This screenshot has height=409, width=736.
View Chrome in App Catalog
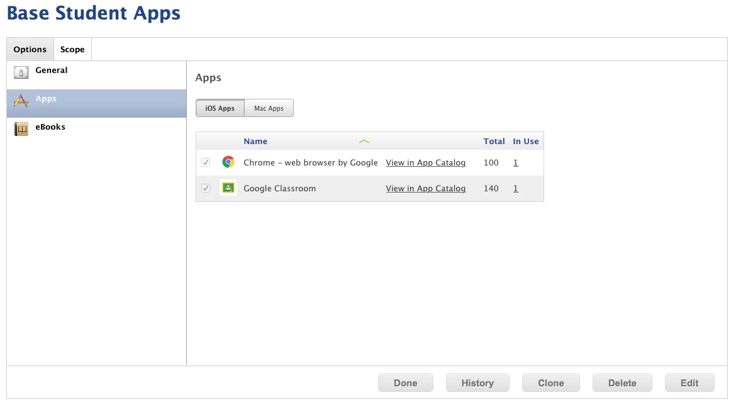coord(426,162)
